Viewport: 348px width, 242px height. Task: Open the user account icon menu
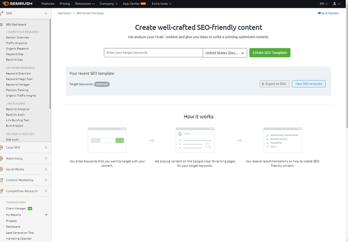[337, 3]
